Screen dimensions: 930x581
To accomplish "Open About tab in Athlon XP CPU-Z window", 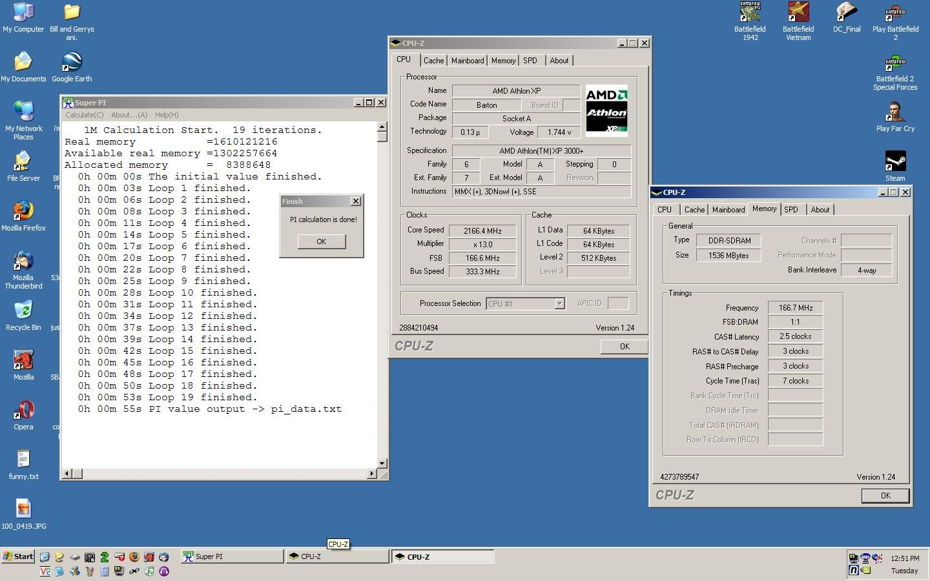I will (559, 61).
